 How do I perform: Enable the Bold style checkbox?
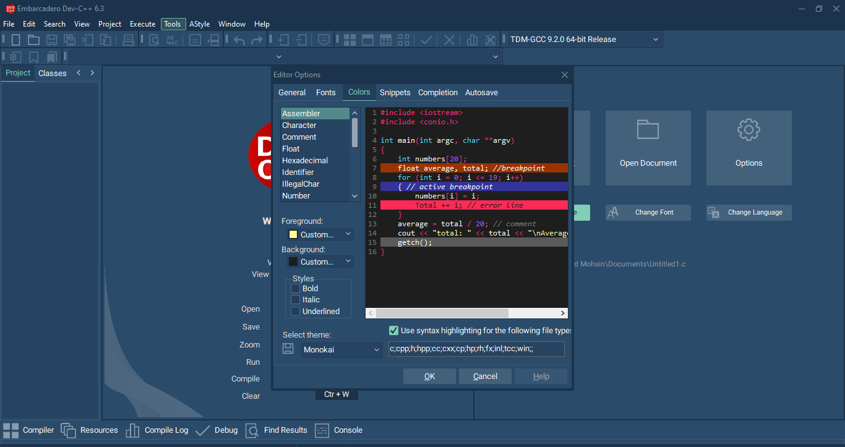pyautogui.click(x=296, y=289)
